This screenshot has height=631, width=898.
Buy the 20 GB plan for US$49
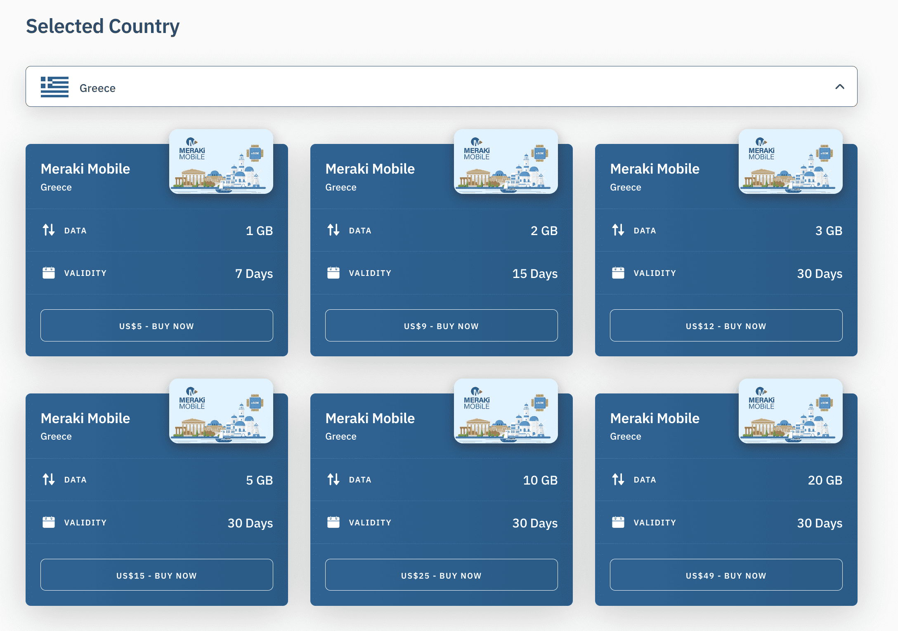coord(725,575)
